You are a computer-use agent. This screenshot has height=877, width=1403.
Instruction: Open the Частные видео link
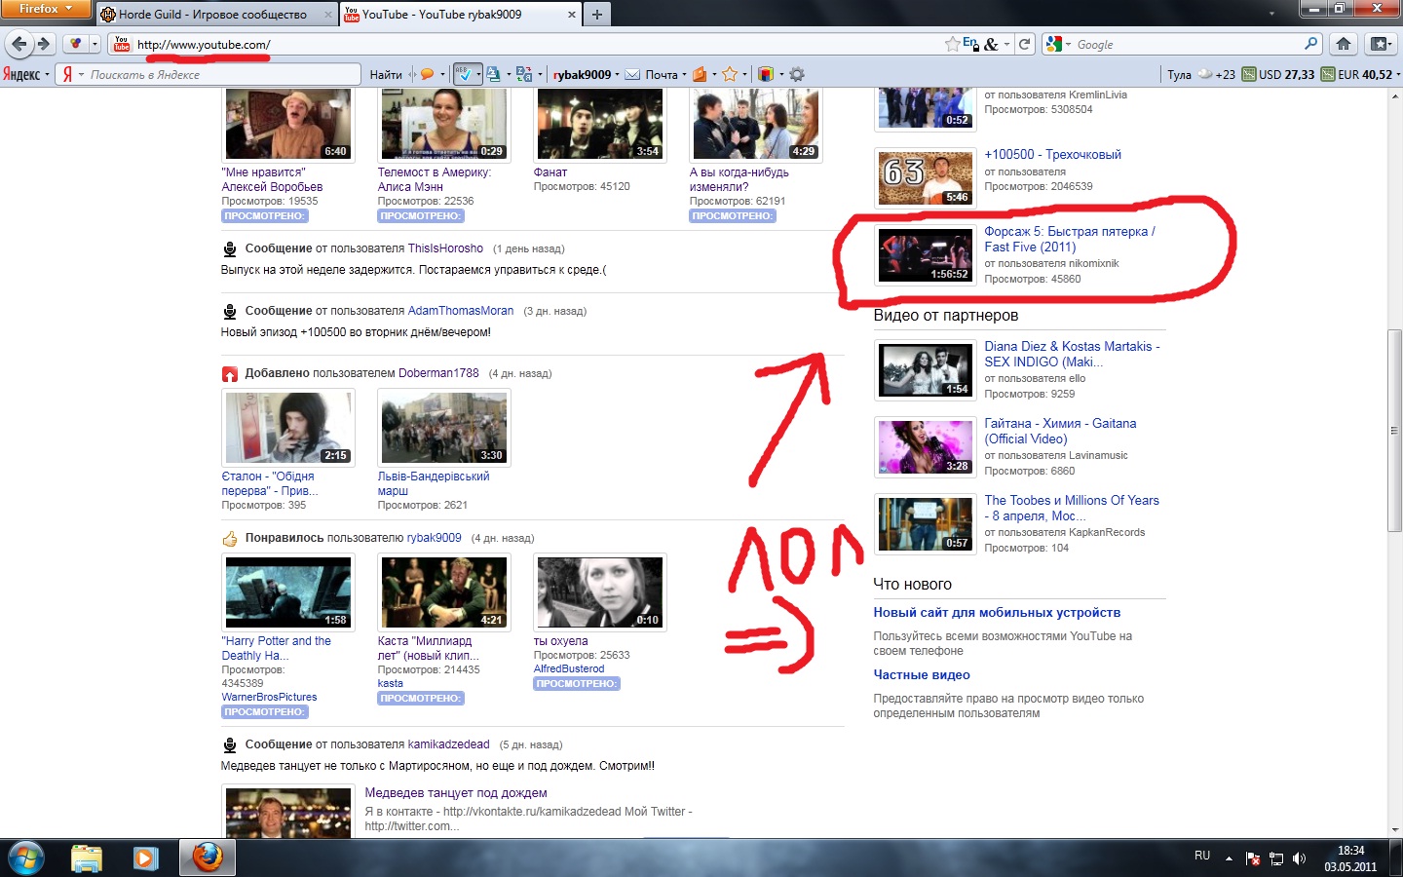tap(922, 675)
